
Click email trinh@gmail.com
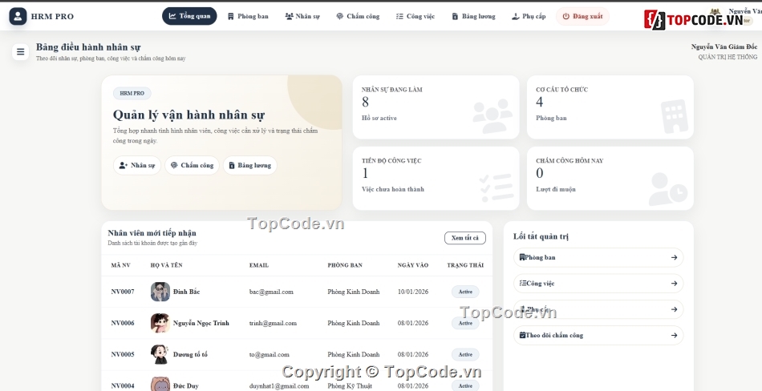tap(273, 323)
